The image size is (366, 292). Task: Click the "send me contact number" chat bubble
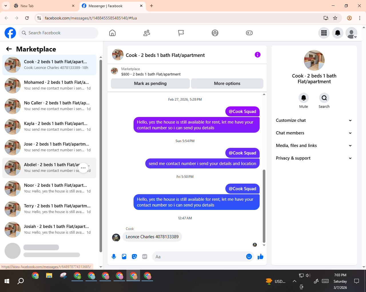202,164
